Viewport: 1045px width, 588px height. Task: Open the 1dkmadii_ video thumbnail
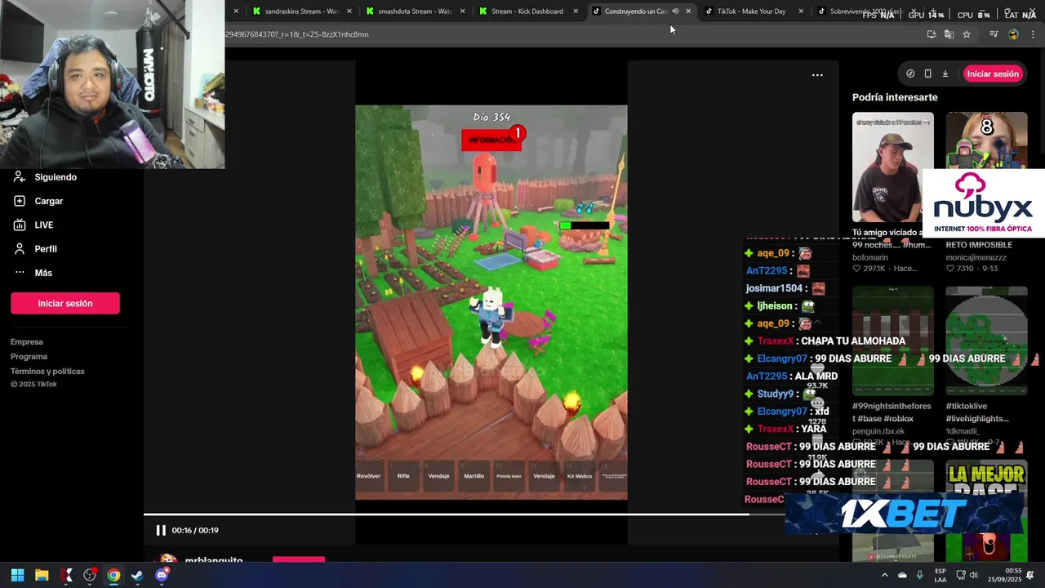(986, 341)
